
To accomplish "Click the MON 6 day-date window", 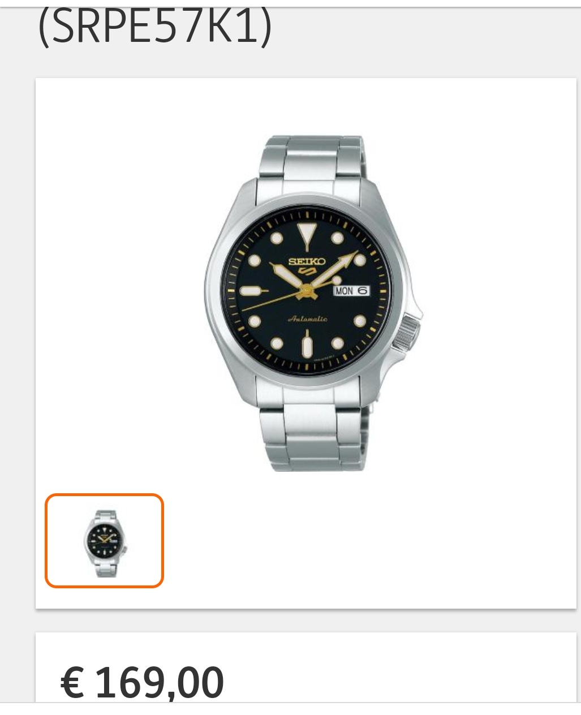I will (x=351, y=290).
